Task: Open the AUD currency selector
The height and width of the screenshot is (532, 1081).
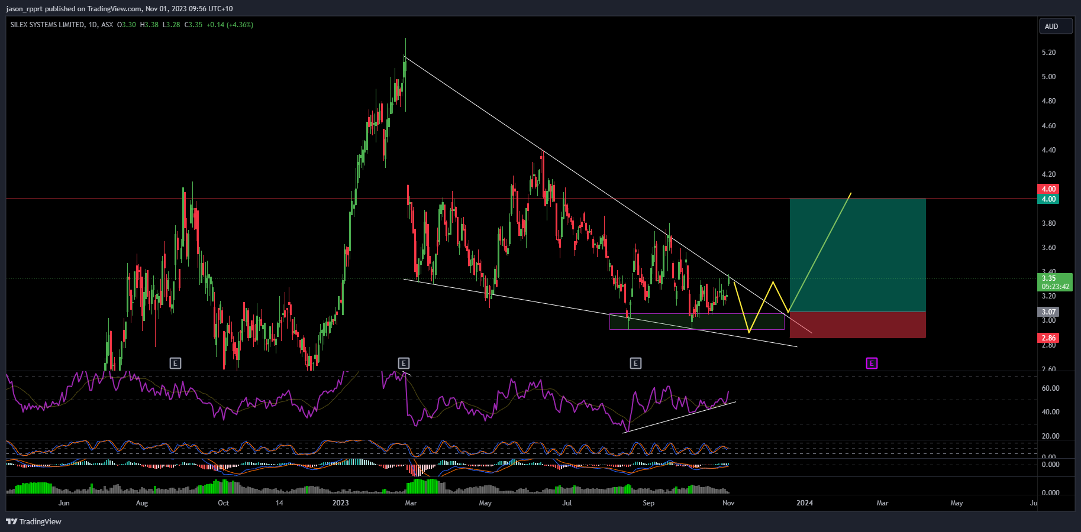Action: pyautogui.click(x=1056, y=27)
